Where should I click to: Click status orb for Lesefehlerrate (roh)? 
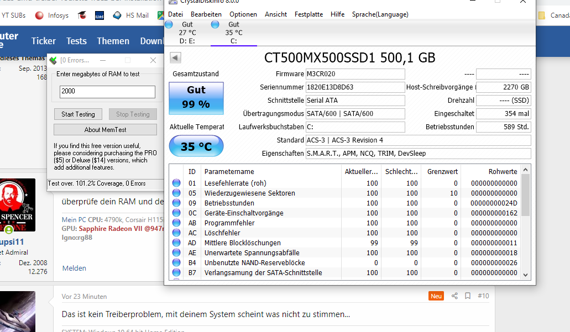pos(176,183)
